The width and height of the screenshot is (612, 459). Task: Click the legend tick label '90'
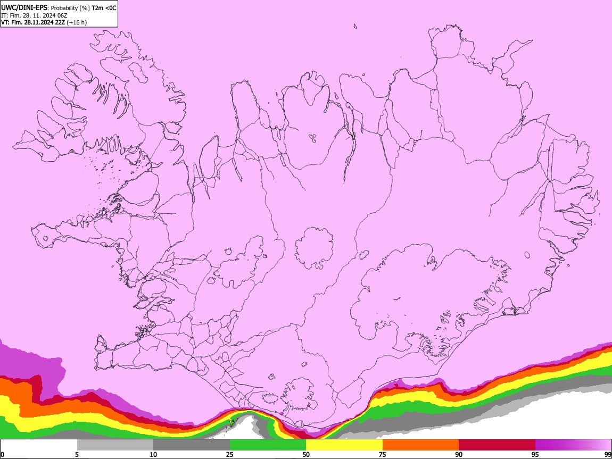tap(459, 454)
